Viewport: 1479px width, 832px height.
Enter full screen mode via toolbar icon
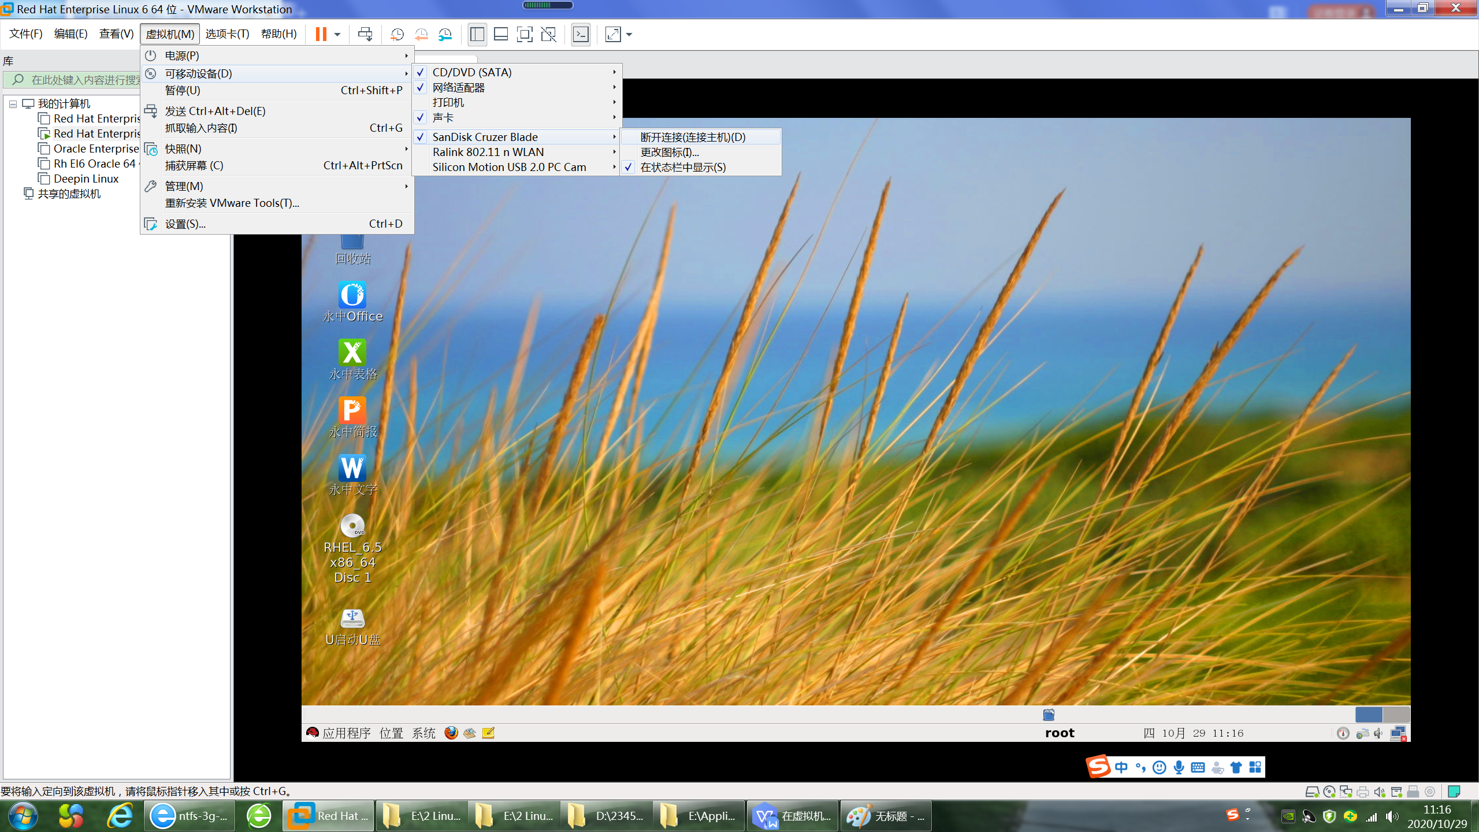click(525, 35)
